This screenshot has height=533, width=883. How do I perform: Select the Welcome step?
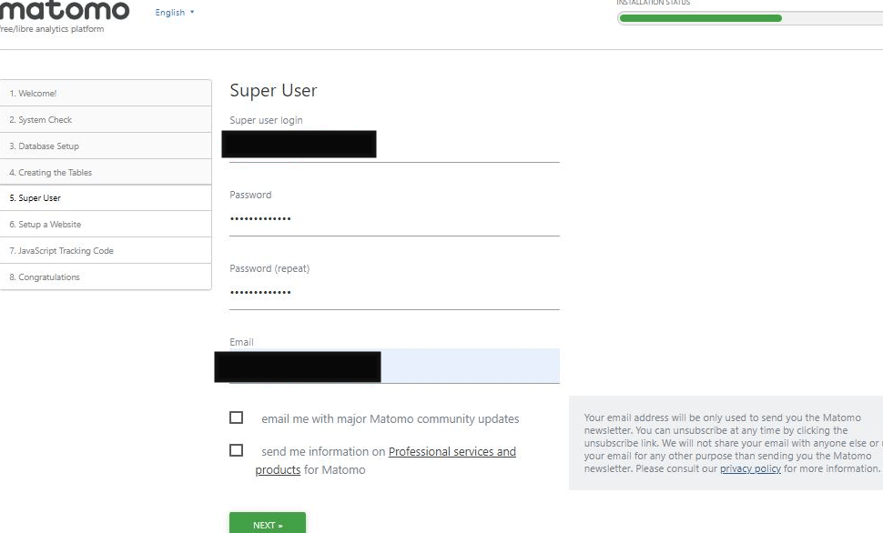(106, 94)
